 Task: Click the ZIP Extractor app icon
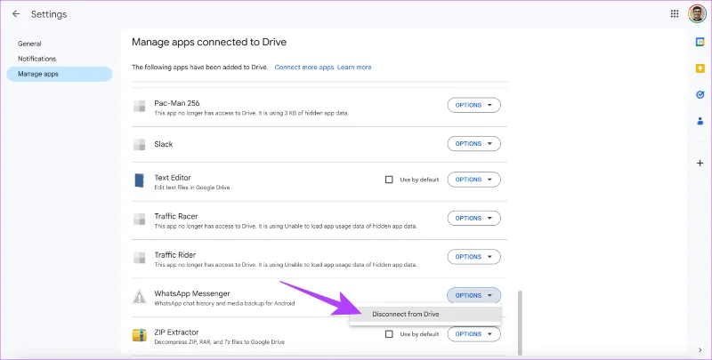140,335
